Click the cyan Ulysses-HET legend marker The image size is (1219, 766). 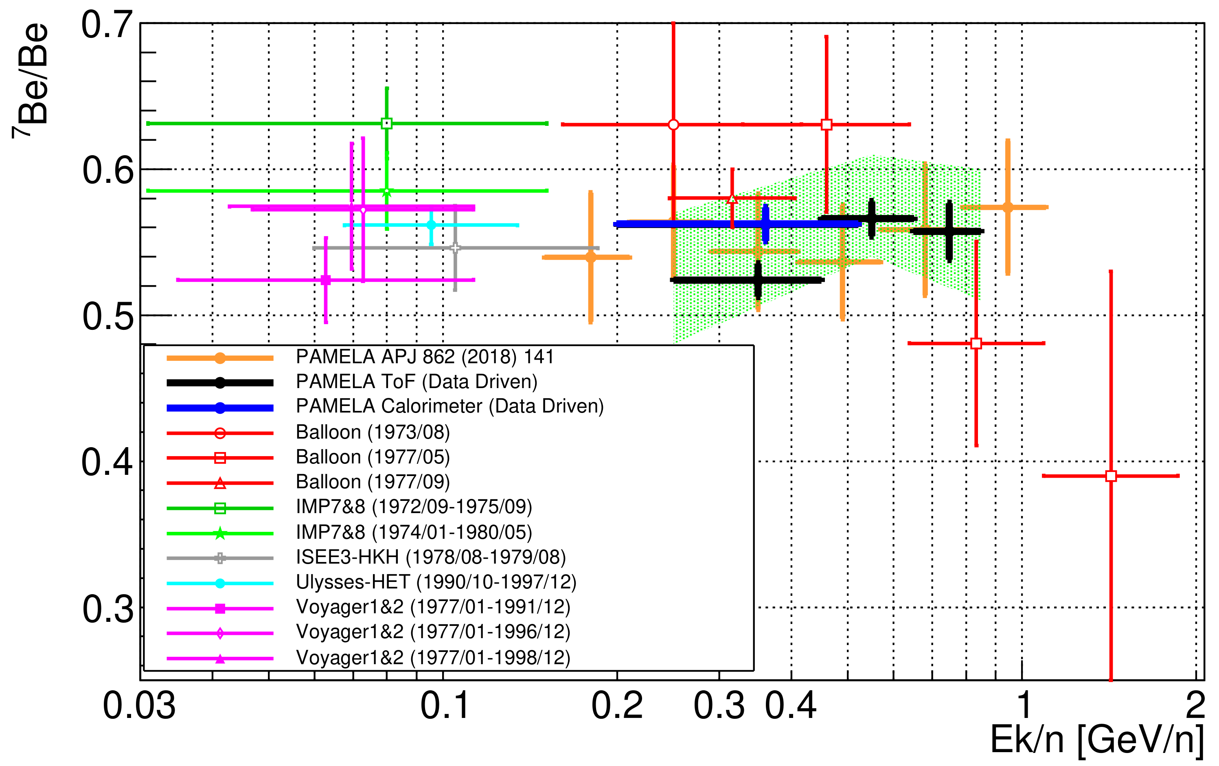tap(220, 583)
